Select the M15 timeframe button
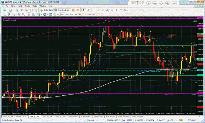The height and width of the screenshot is (123, 205). click(x=67, y=14)
